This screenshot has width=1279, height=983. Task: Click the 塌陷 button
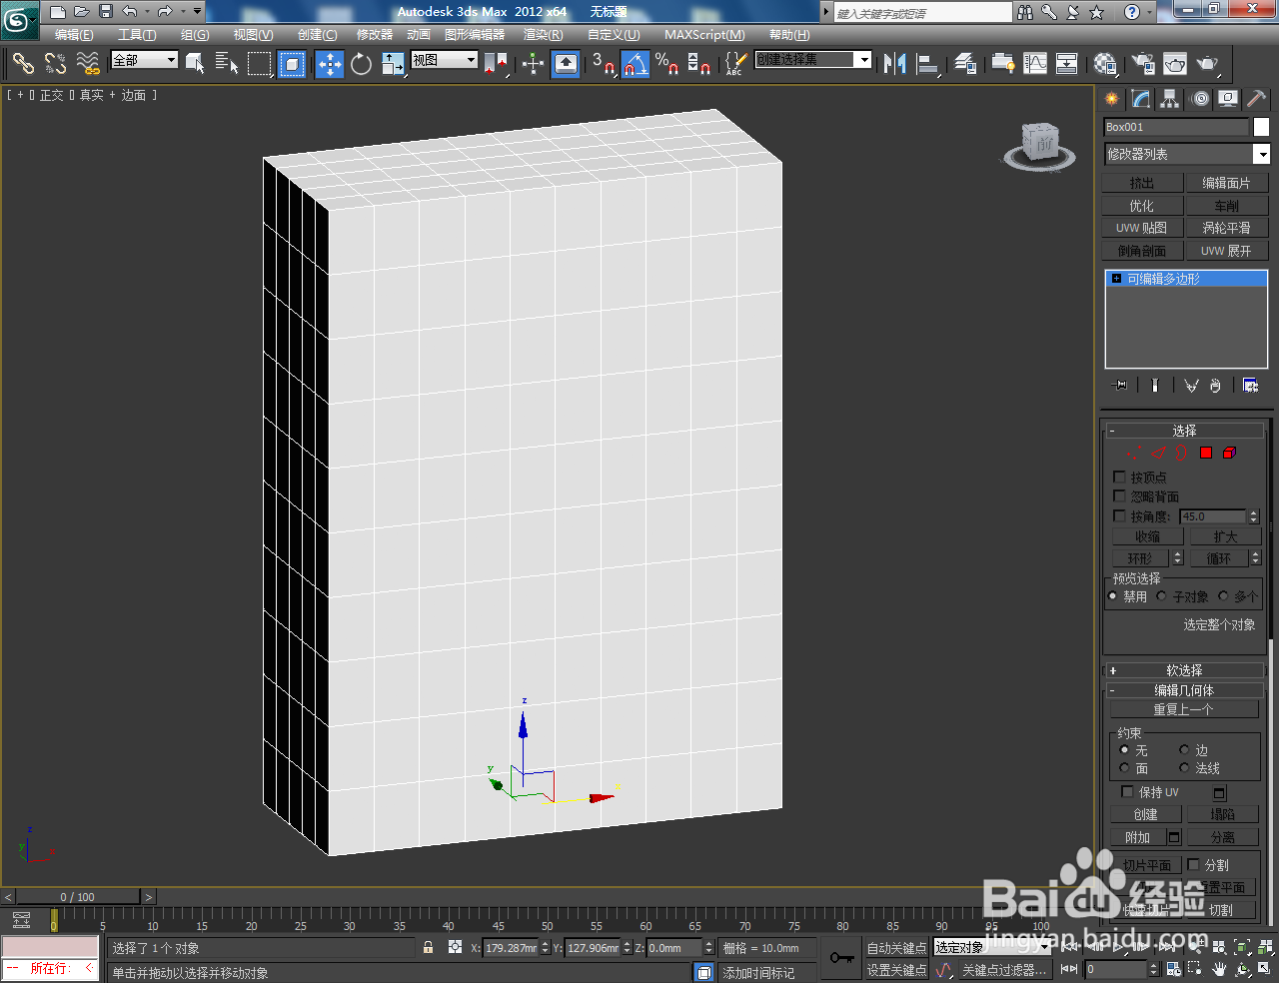(x=1223, y=814)
